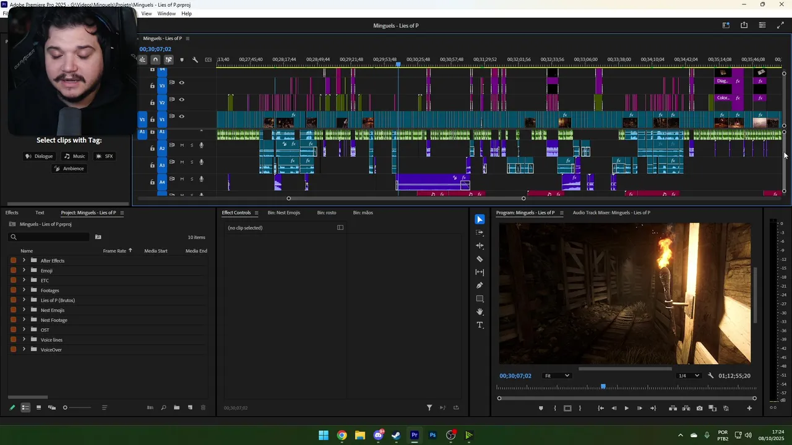The image size is (792, 445).
Task: Add a marker in the timeline header
Action: (181, 60)
